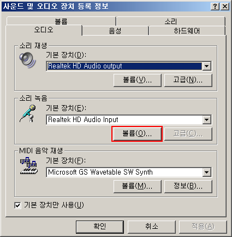Open playback 고급(N) settings
Viewport: 232px width, 237px height.
click(x=188, y=80)
